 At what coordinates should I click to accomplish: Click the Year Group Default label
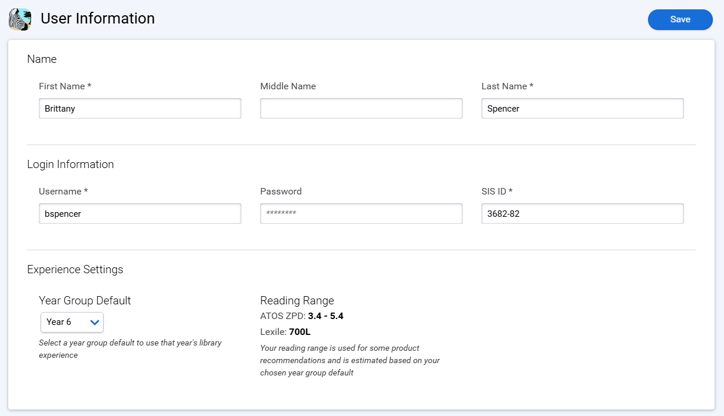click(x=85, y=300)
